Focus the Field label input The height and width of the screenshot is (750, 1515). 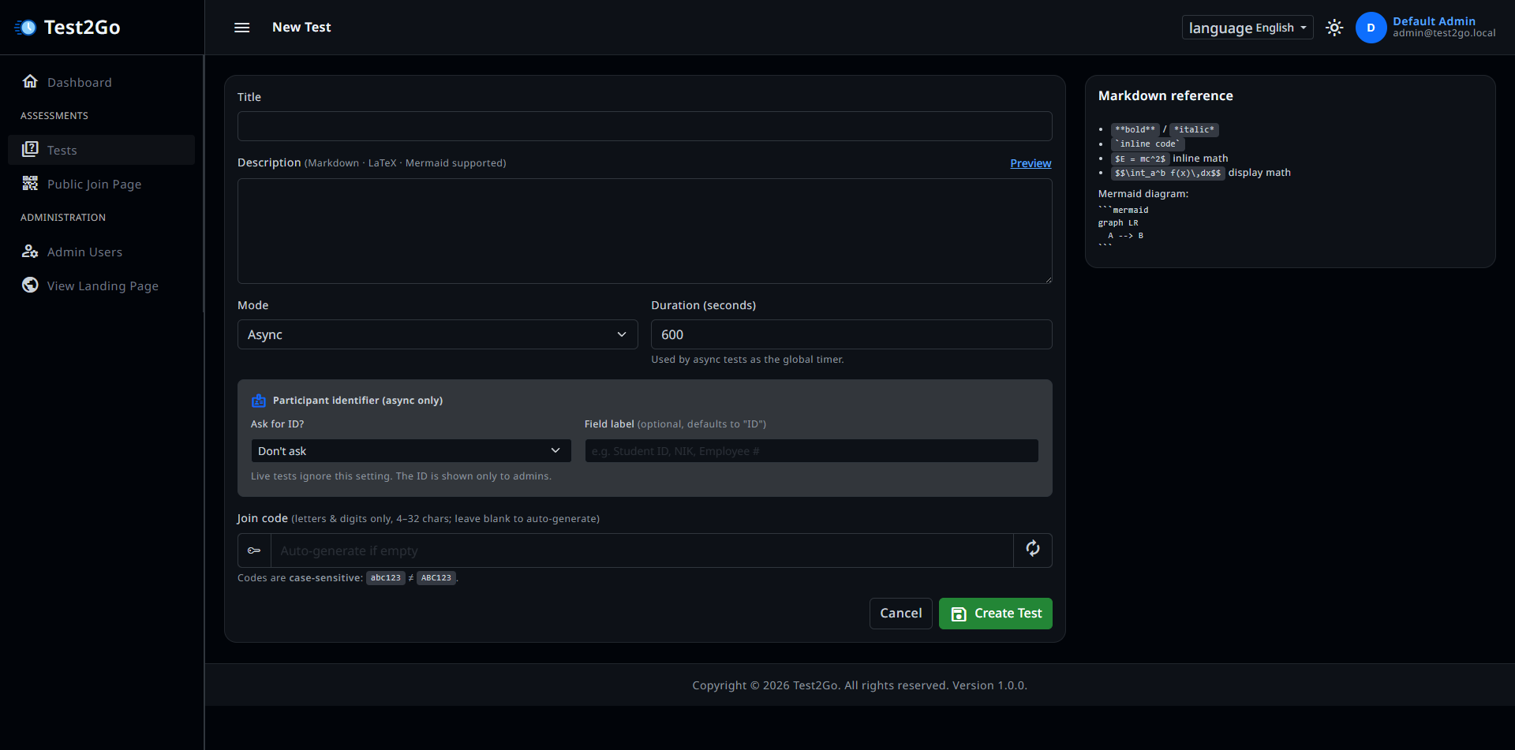tap(811, 451)
